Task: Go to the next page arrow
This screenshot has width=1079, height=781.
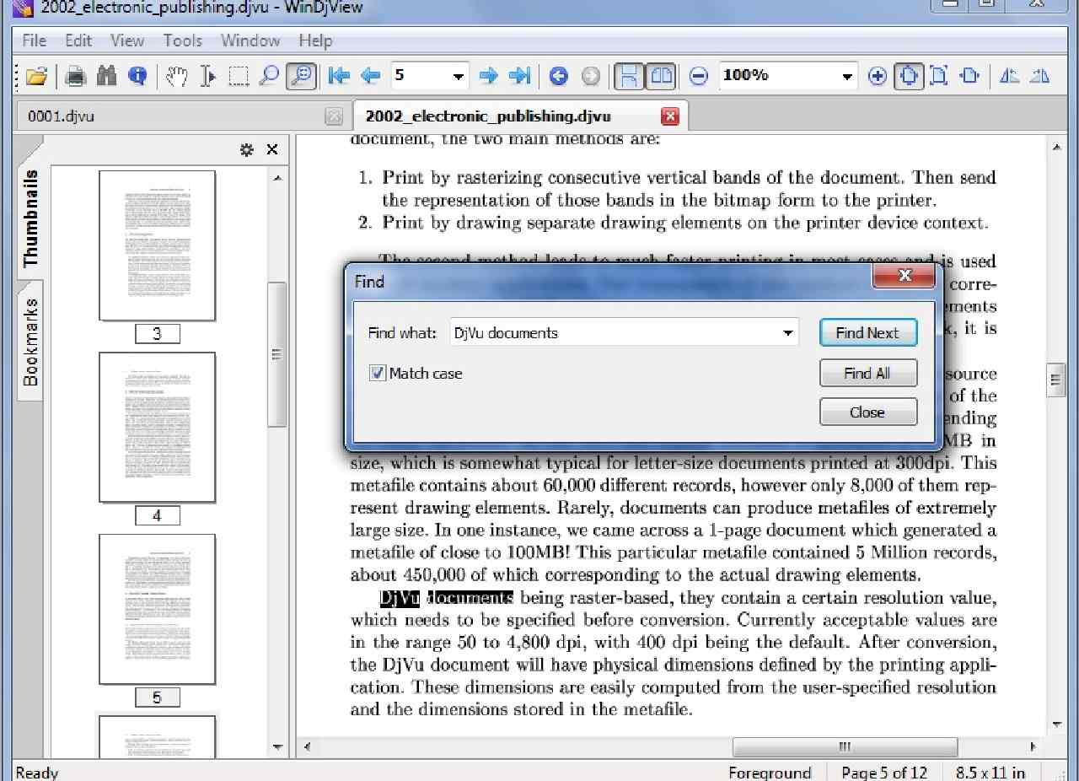Action: point(488,76)
